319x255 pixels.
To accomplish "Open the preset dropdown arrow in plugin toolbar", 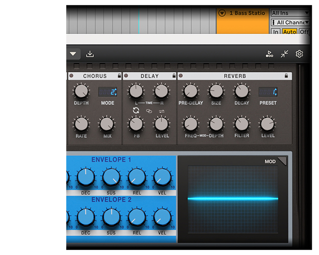I will (x=73, y=54).
